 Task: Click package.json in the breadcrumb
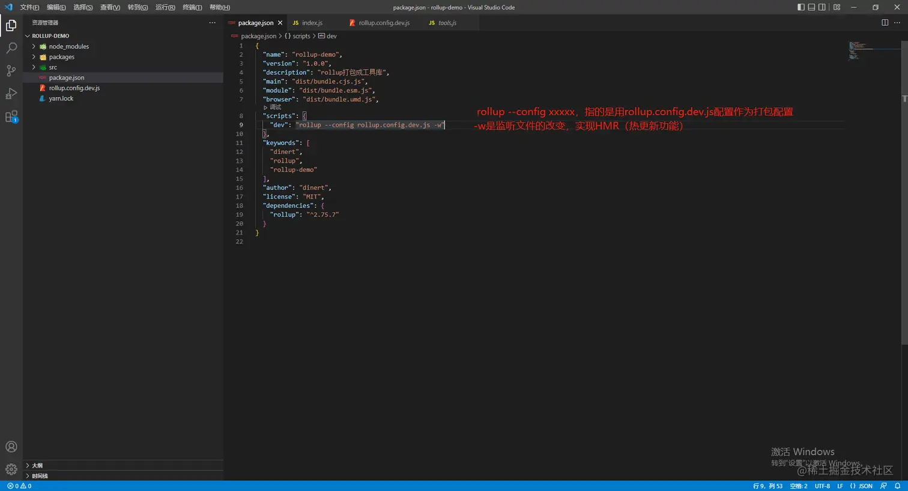coord(258,36)
